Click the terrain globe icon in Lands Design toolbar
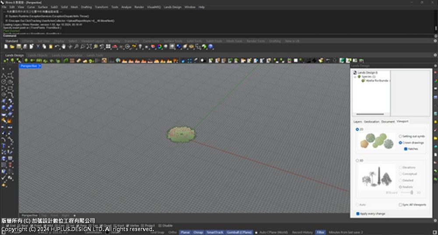438x235 pixels. 118,61
